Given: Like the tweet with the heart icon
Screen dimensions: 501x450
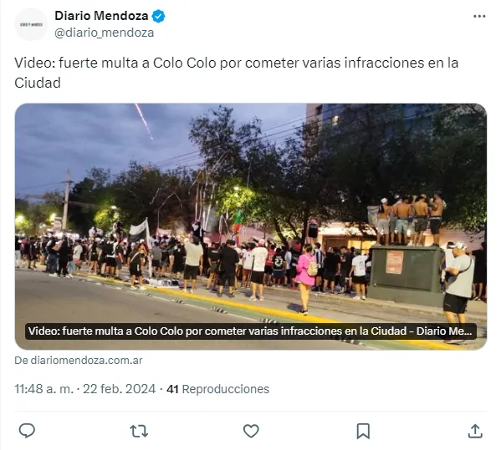Looking at the screenshot, I should pyautogui.click(x=251, y=431).
